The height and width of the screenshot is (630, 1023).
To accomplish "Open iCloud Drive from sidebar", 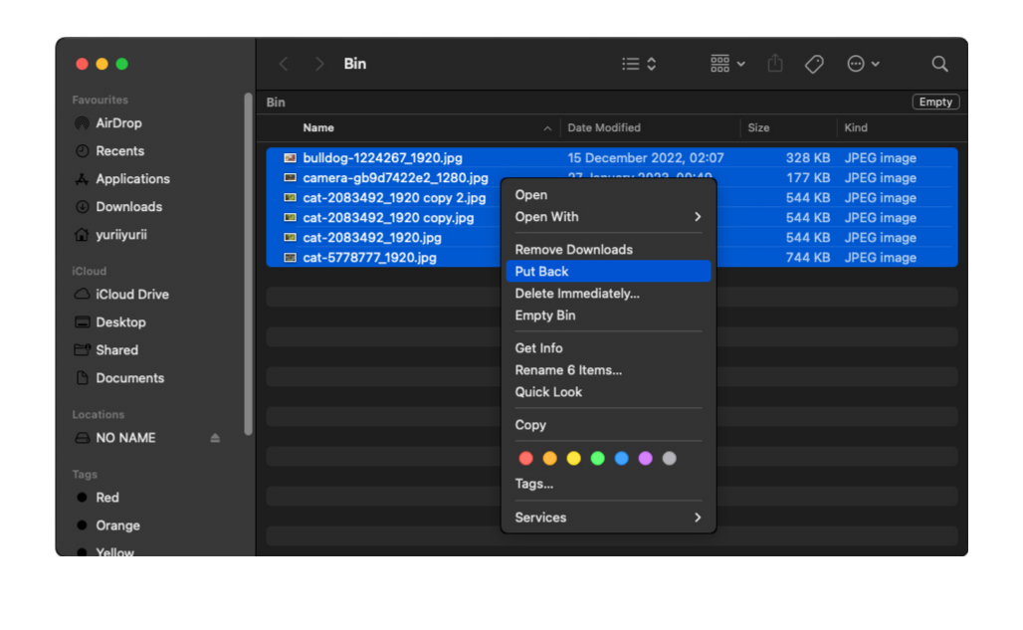I will [131, 295].
